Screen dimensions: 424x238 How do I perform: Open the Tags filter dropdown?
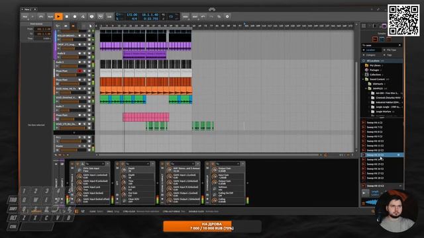[392, 55]
